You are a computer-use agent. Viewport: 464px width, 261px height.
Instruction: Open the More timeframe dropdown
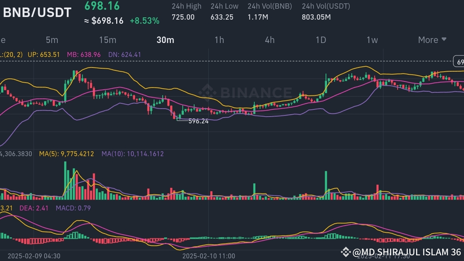click(428, 40)
